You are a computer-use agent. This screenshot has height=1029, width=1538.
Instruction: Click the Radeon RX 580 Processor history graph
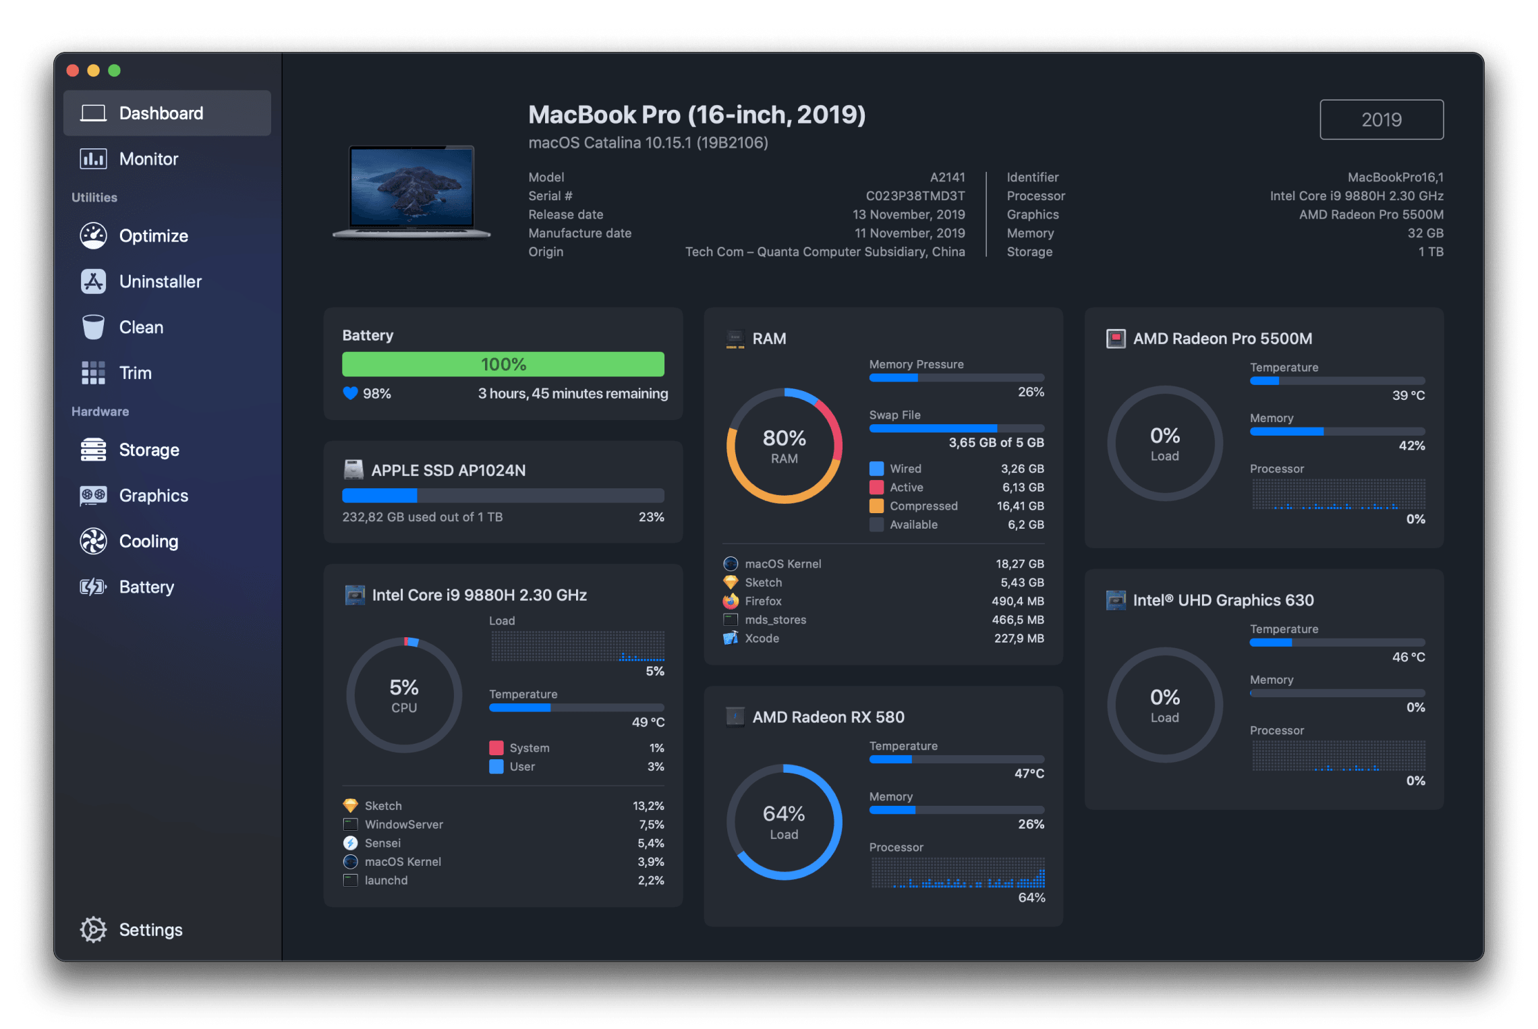click(x=958, y=873)
